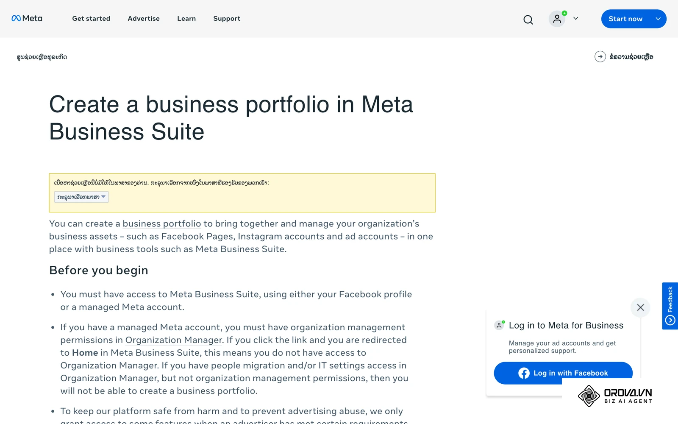Open the Advertise menu

click(x=144, y=19)
